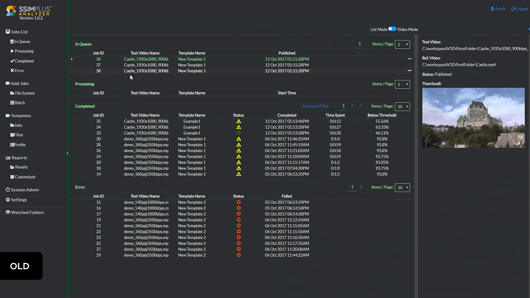
Task: Open the In Queue items per page dropdown
Action: (402, 44)
